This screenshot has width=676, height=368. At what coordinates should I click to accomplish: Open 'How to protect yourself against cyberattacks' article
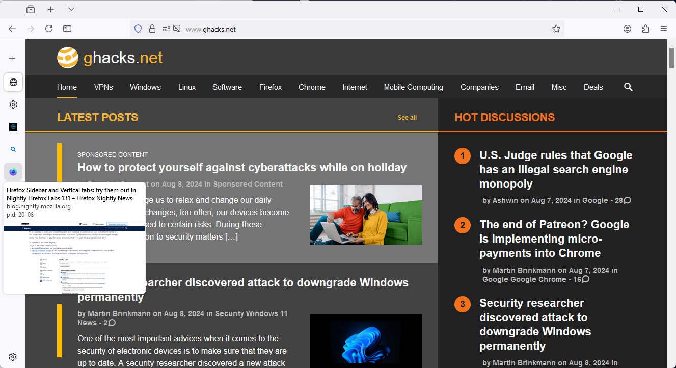(x=242, y=168)
